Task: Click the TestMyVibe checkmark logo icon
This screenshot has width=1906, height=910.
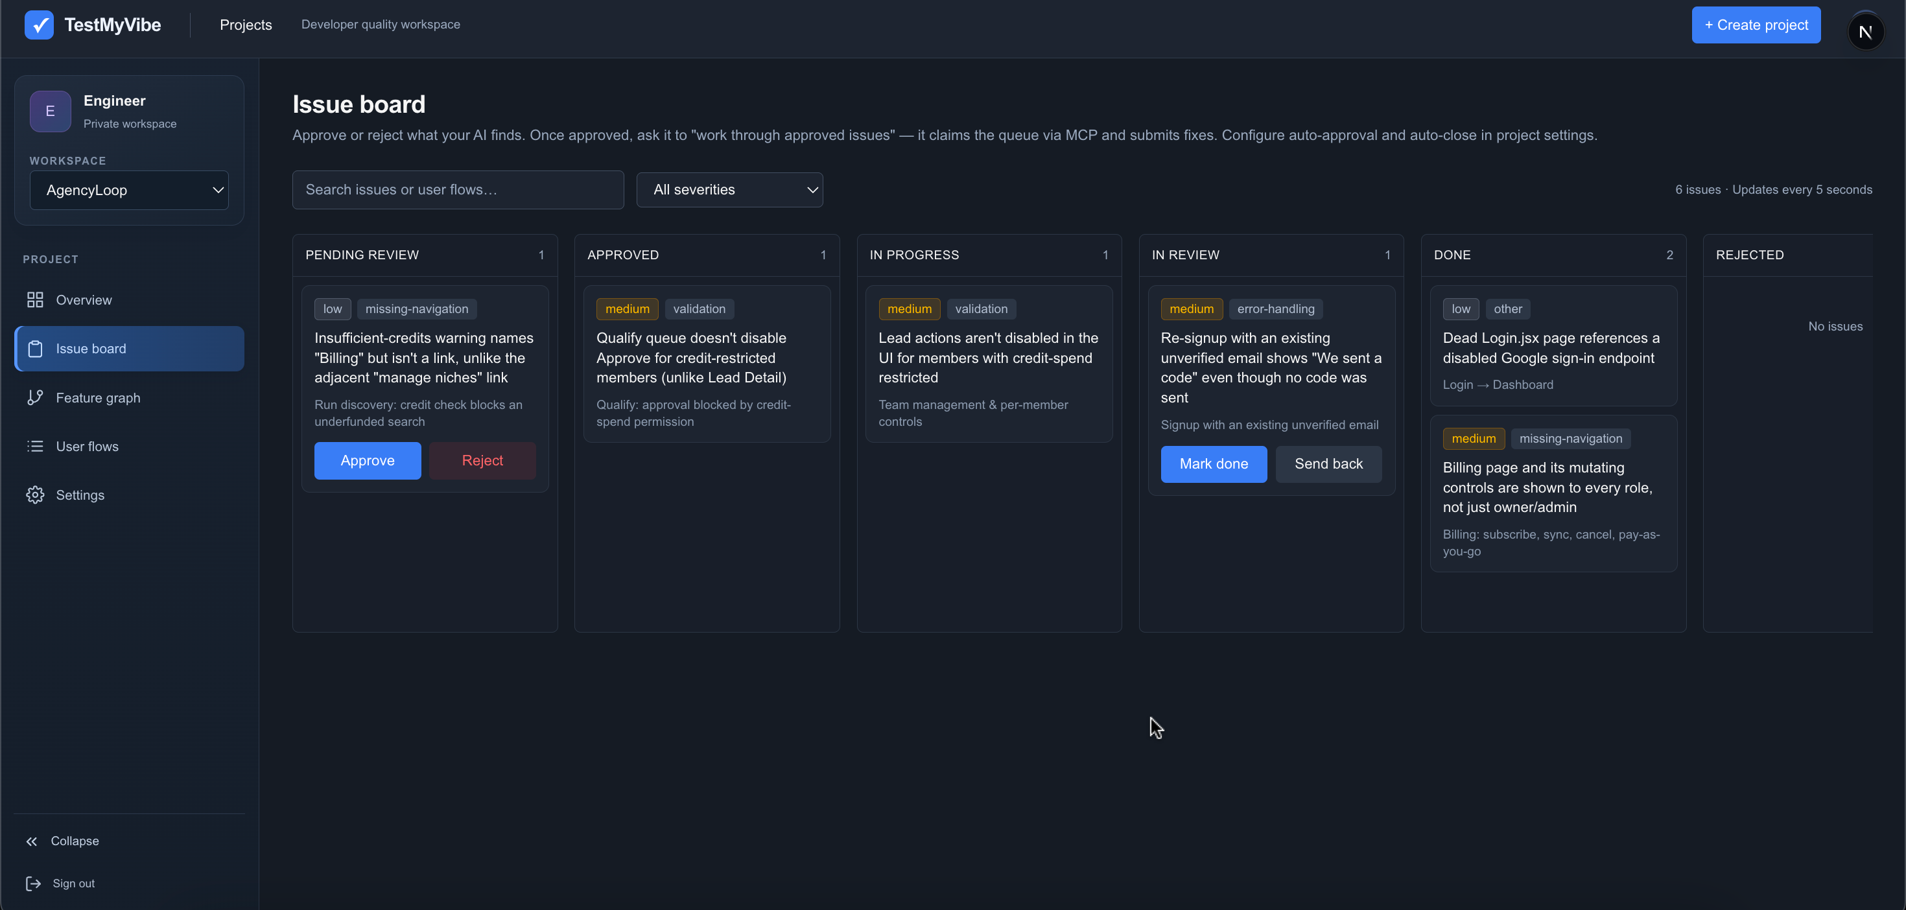Action: click(38, 25)
